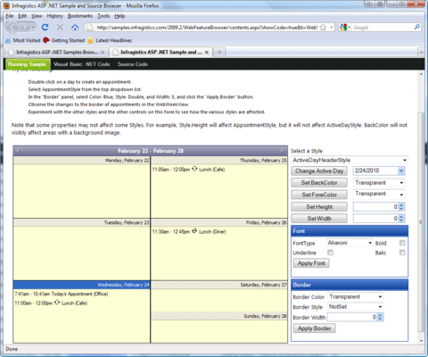Open the active day date dropdown

(401, 170)
